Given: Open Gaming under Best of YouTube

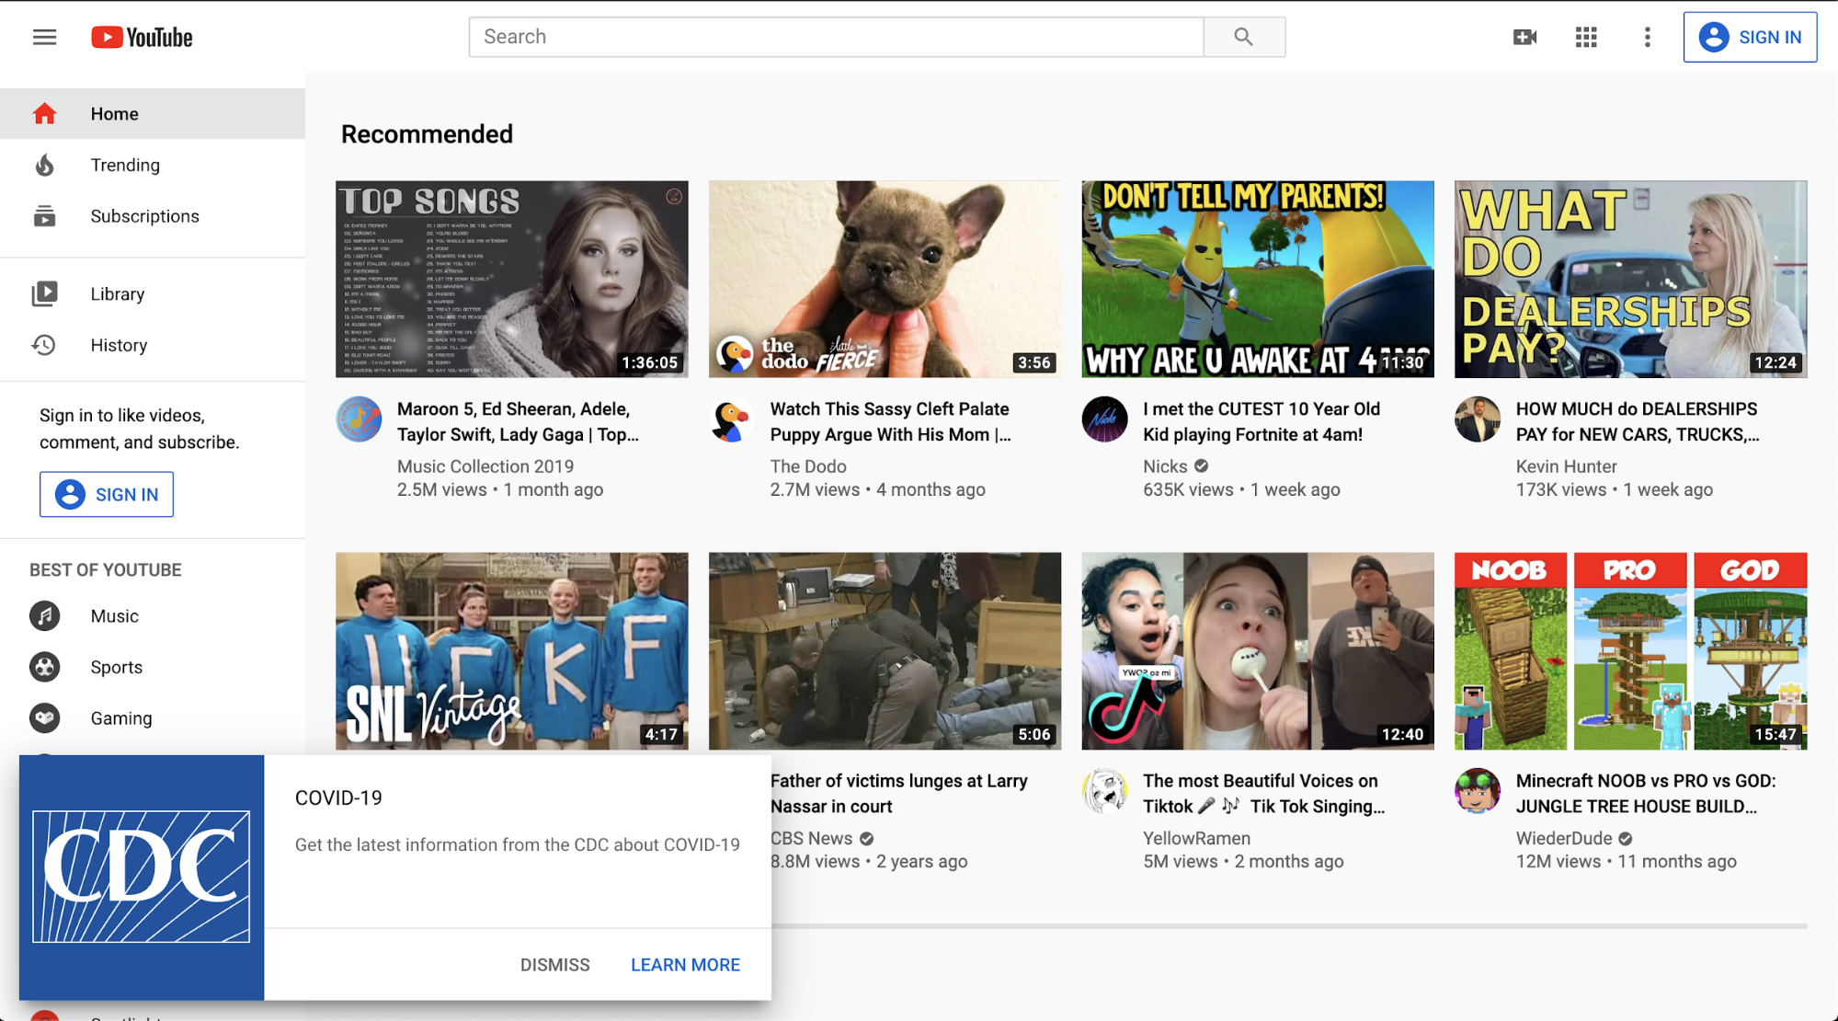Looking at the screenshot, I should coord(153,718).
